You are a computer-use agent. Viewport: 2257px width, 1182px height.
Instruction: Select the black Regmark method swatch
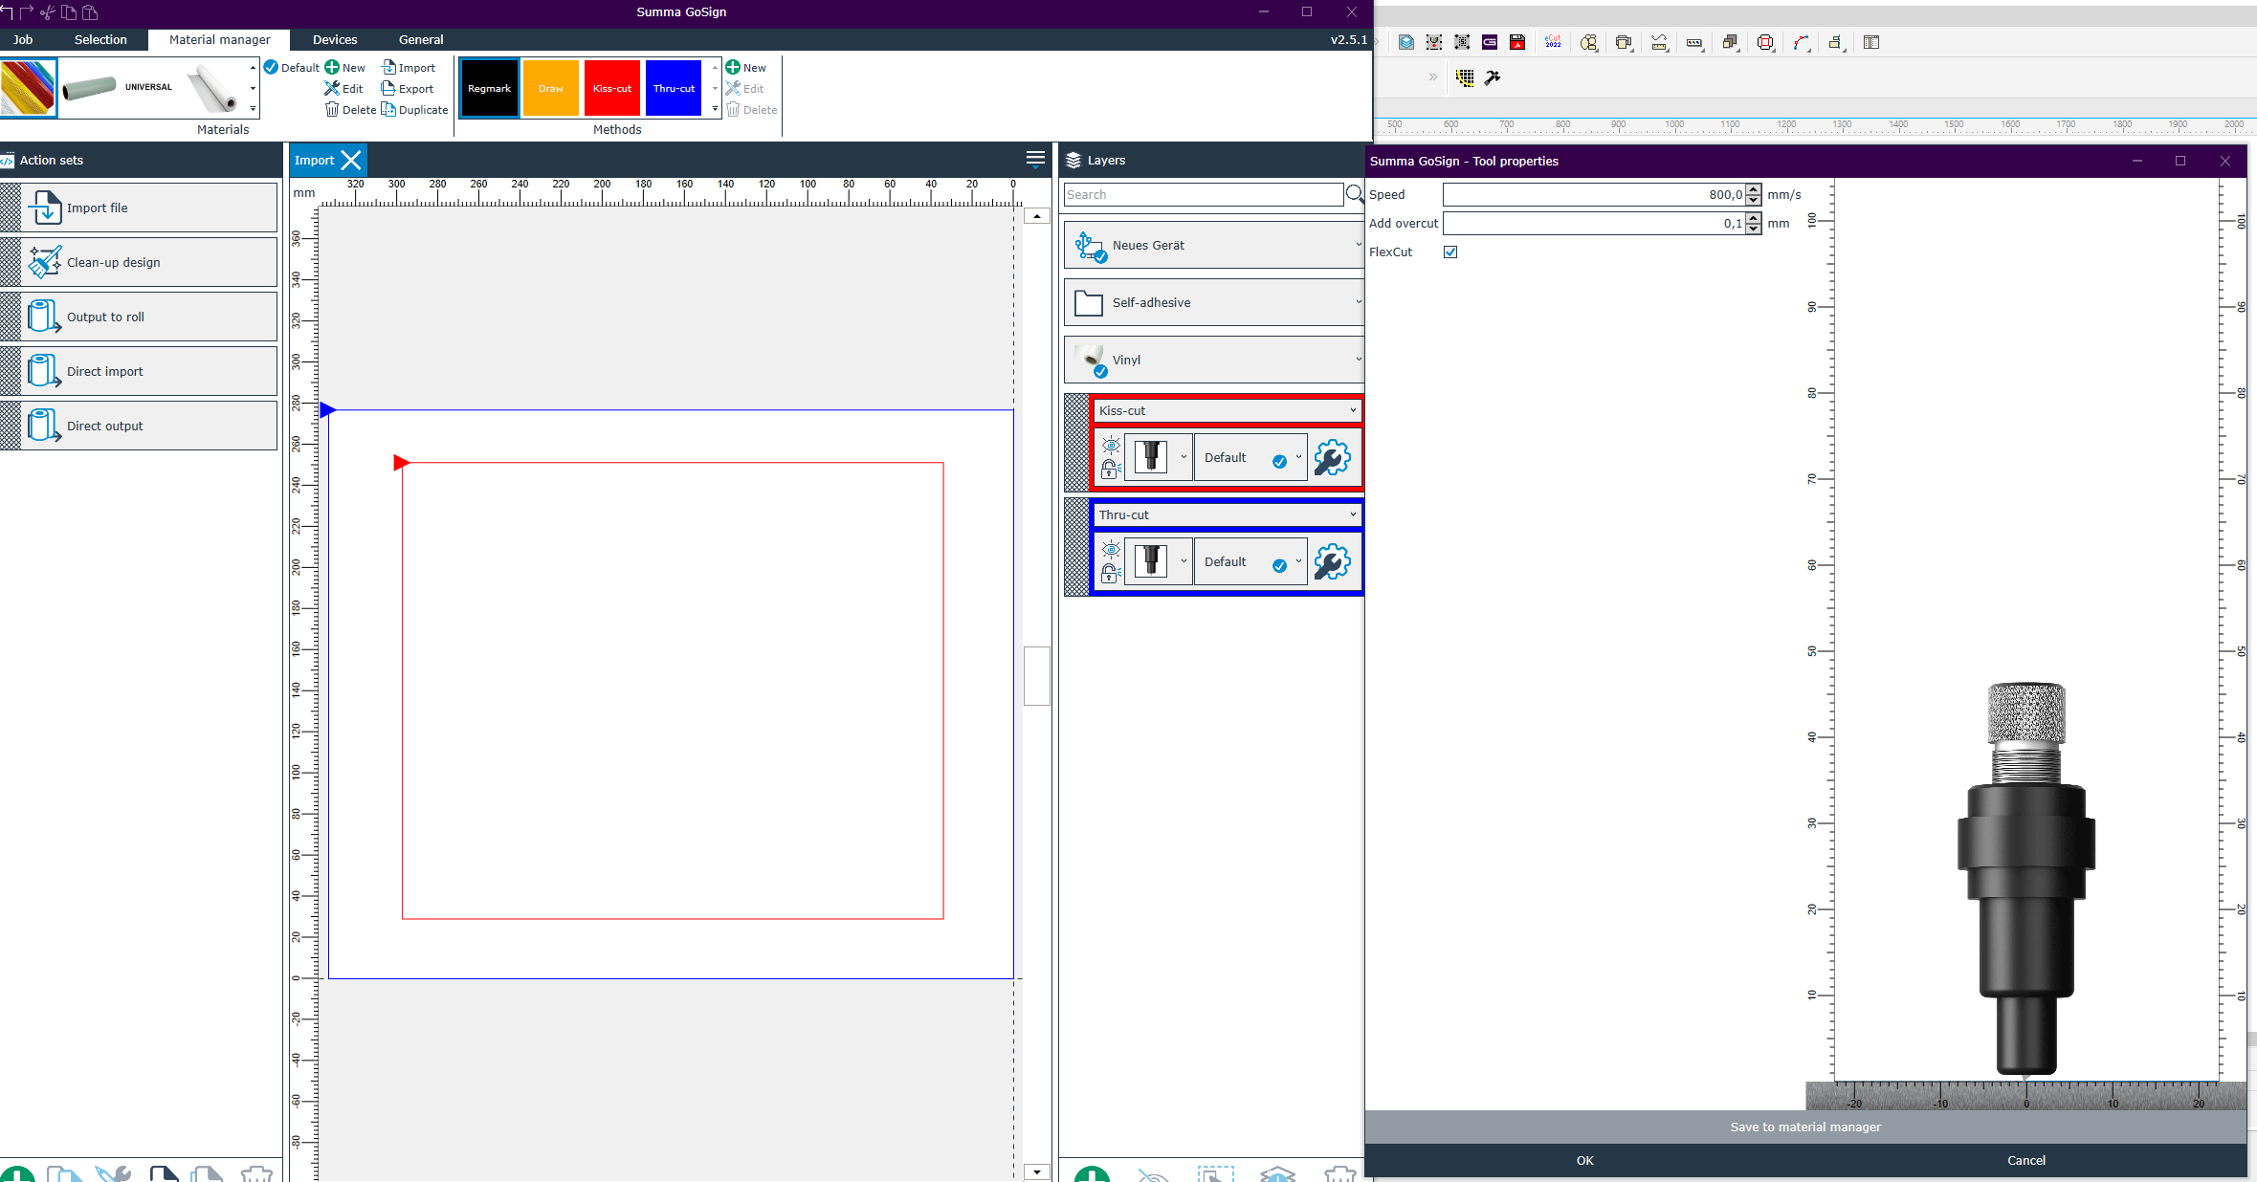(x=490, y=88)
